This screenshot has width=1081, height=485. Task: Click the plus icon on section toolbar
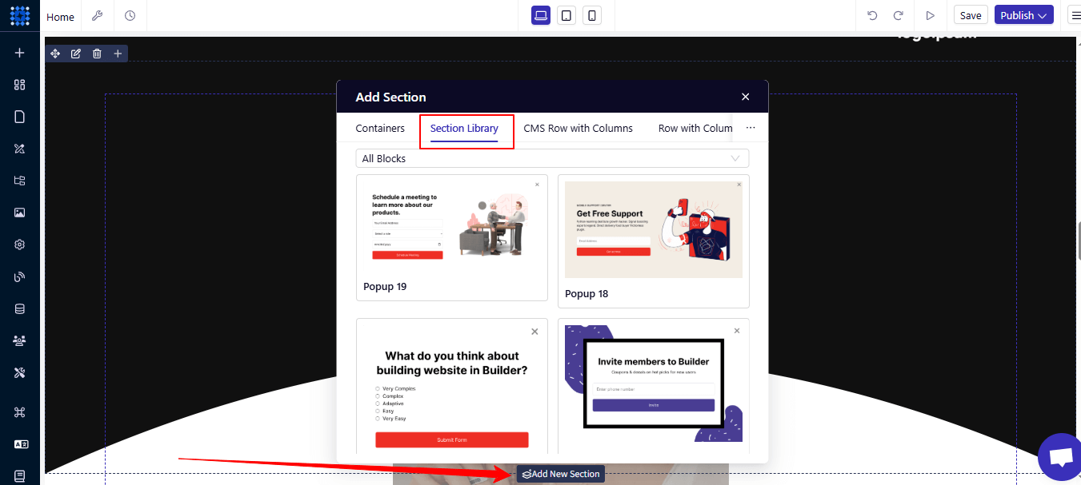118,54
